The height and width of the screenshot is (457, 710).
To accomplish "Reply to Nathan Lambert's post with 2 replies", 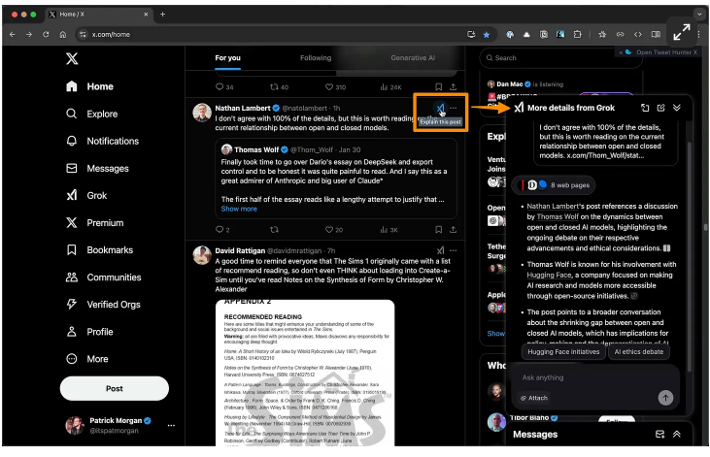I will pyautogui.click(x=222, y=229).
